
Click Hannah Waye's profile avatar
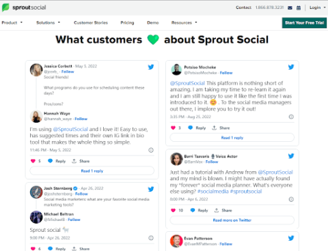point(36,117)
